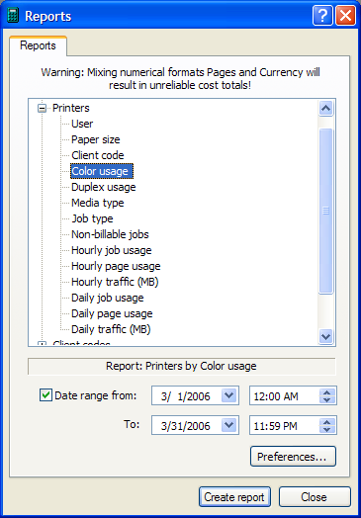Select the Client code report
Screen dimensions: 361x518
(98, 155)
